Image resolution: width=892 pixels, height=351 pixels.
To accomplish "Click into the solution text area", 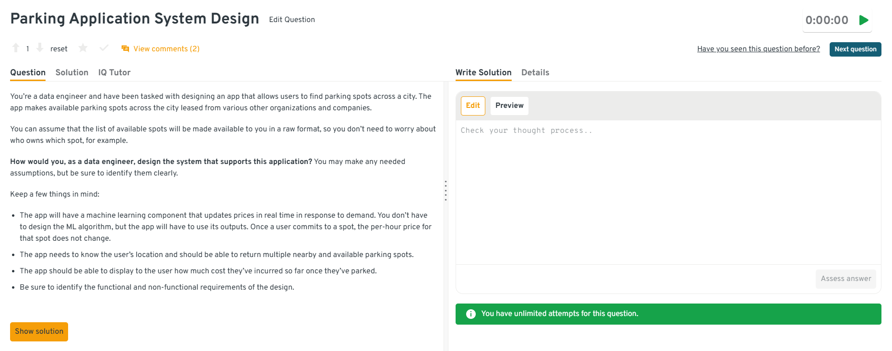I will coord(668,192).
